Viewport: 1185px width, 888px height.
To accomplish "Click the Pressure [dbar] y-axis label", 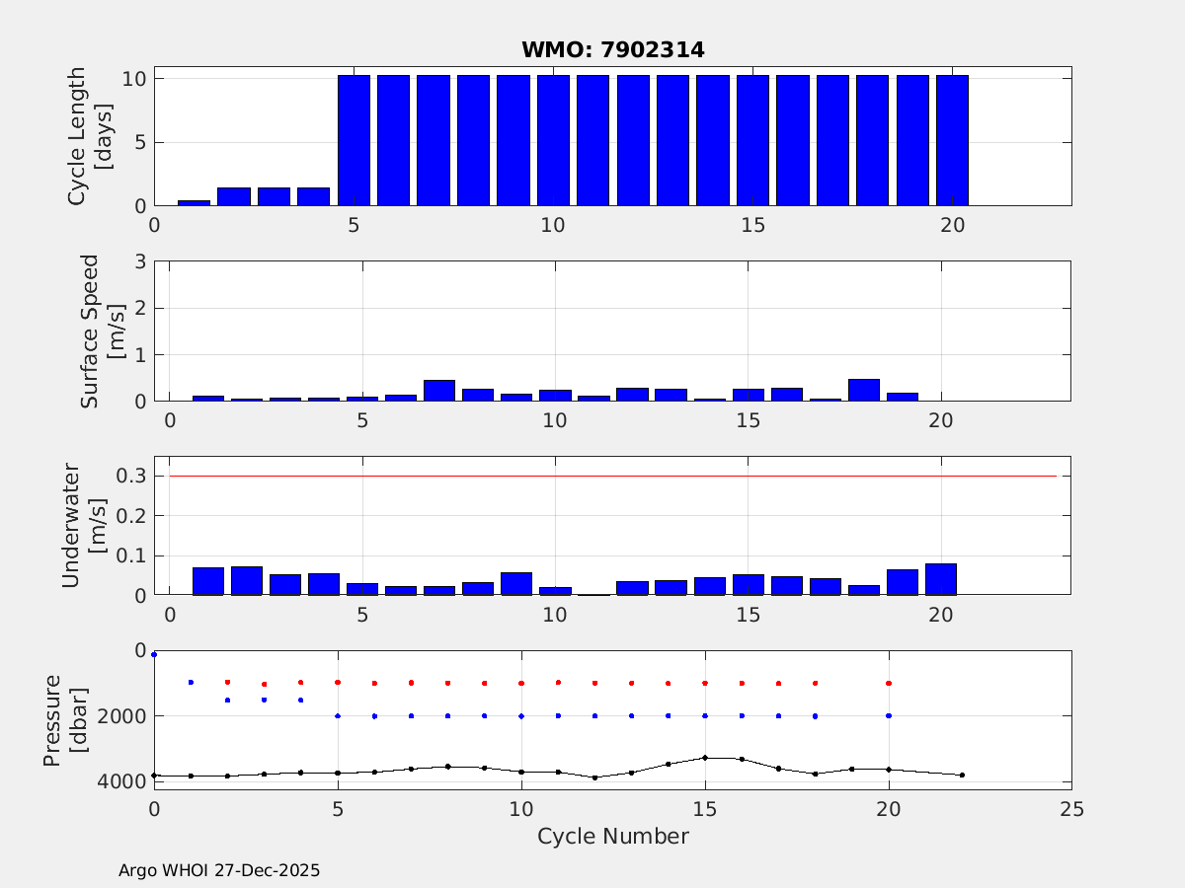I will 61,720.
